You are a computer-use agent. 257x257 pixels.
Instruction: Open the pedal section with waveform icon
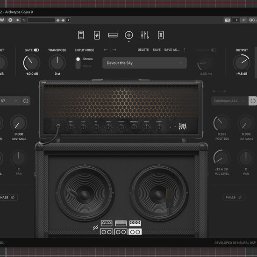point(97,35)
